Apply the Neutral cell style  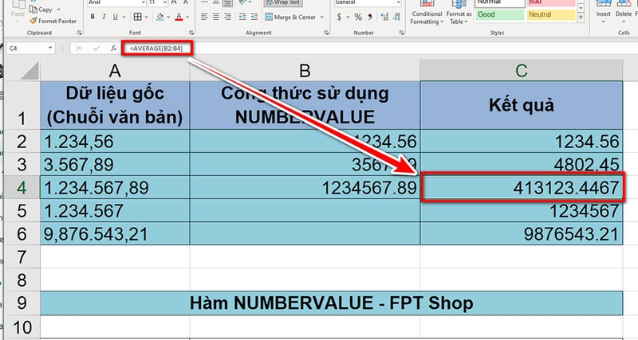(551, 14)
